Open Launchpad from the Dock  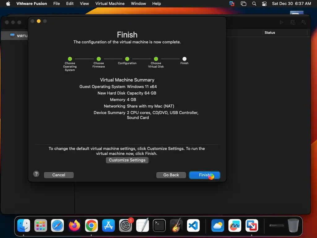point(41,225)
